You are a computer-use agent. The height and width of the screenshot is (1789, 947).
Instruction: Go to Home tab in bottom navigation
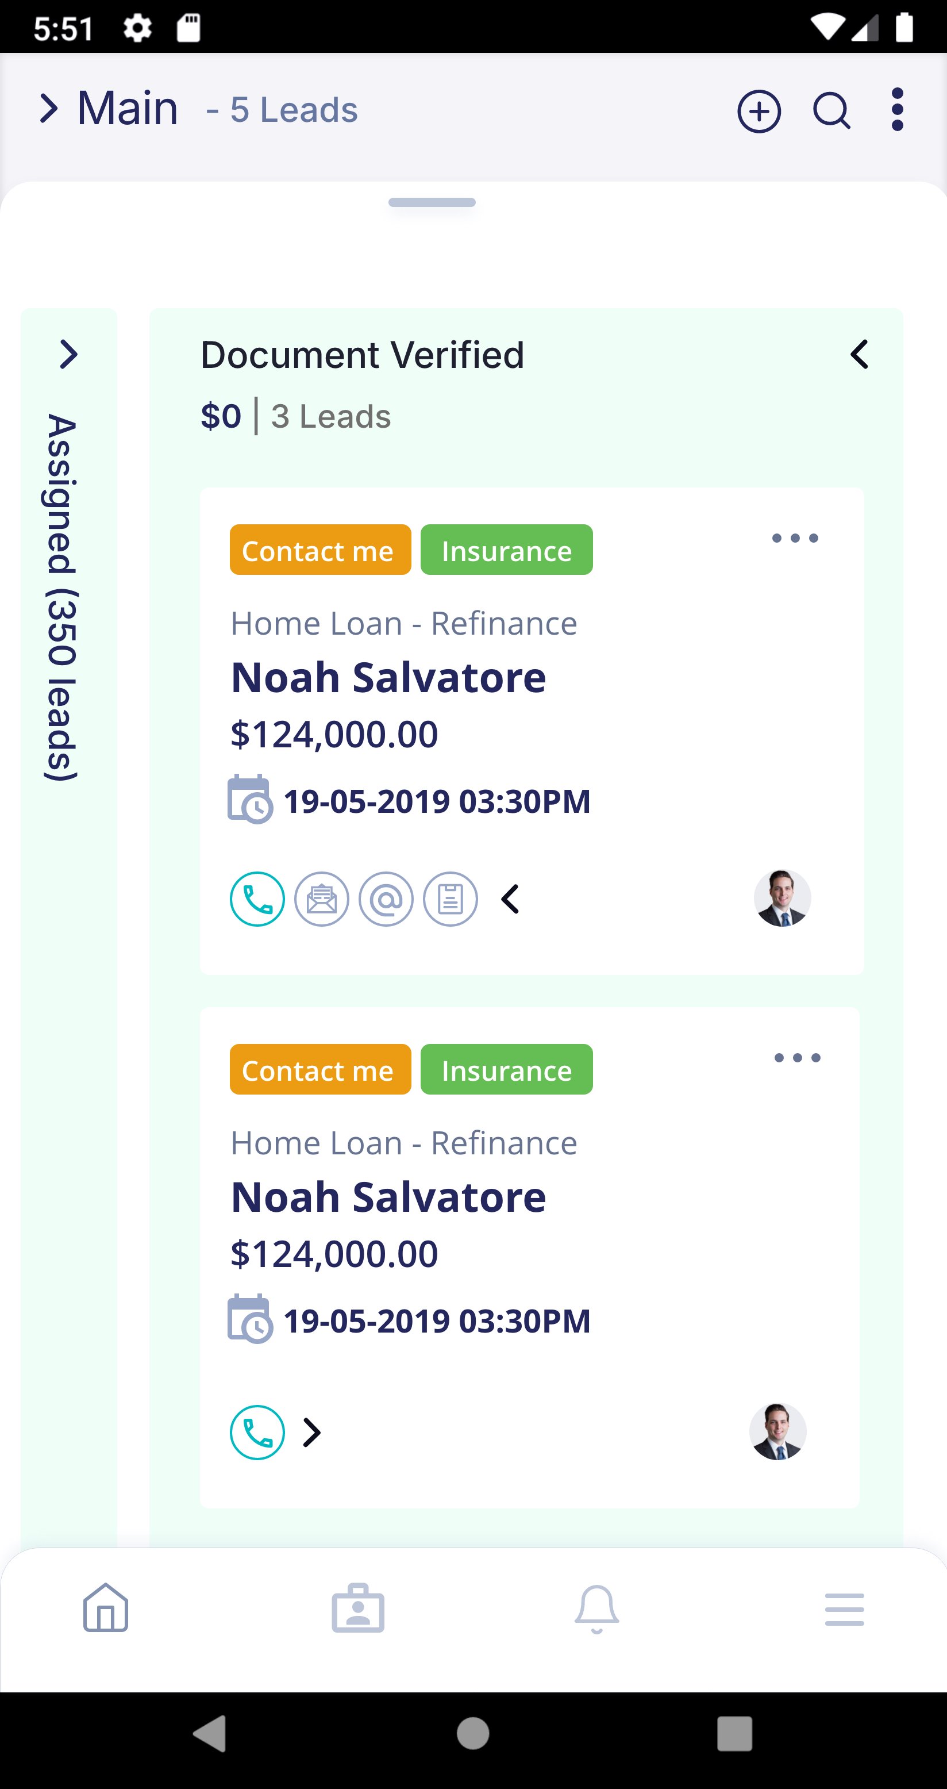pyautogui.click(x=106, y=1608)
